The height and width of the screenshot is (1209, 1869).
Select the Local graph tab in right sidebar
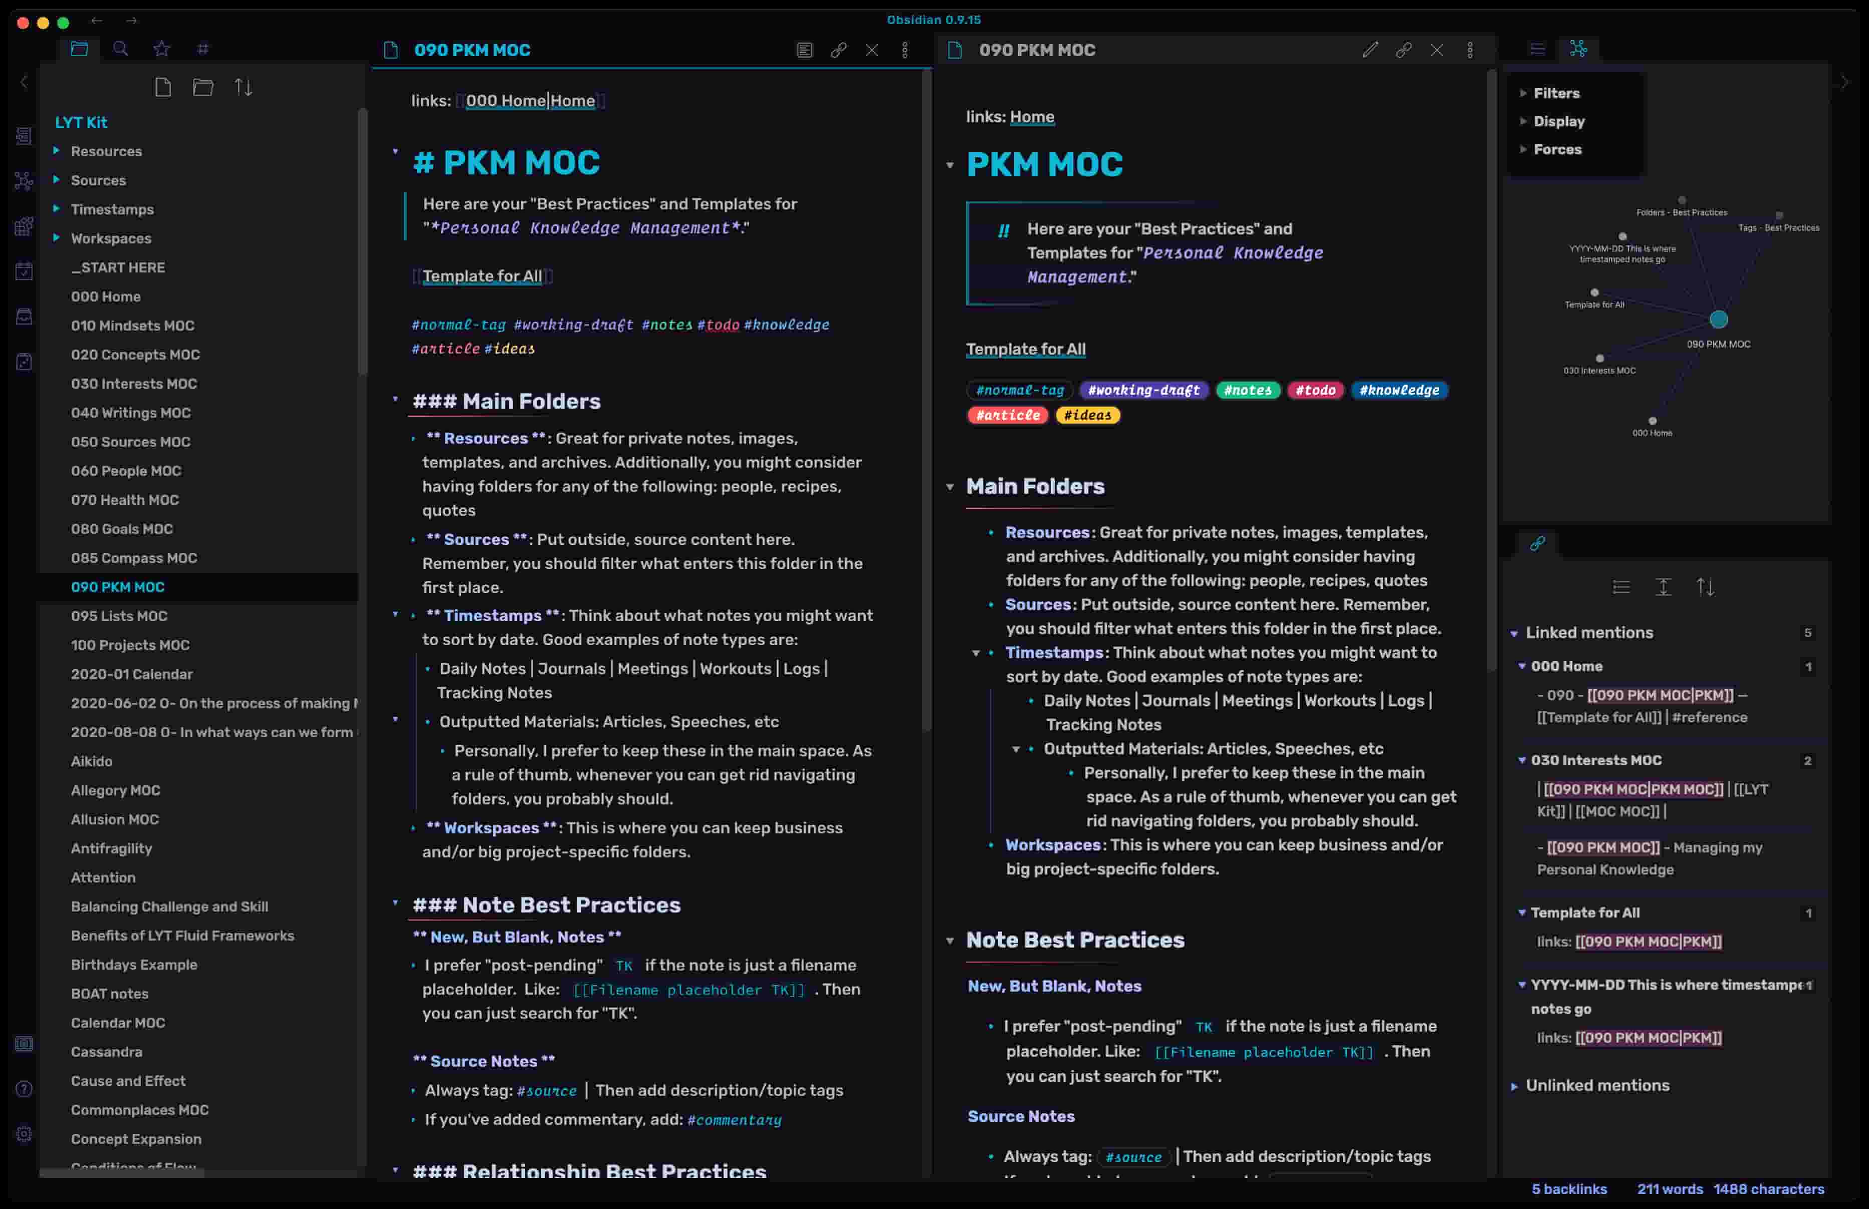pos(1578,50)
